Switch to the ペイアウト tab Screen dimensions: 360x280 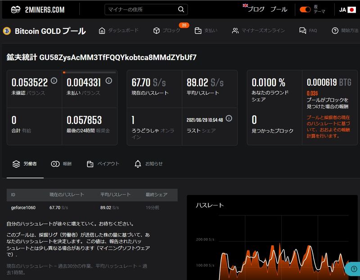click(x=103, y=164)
